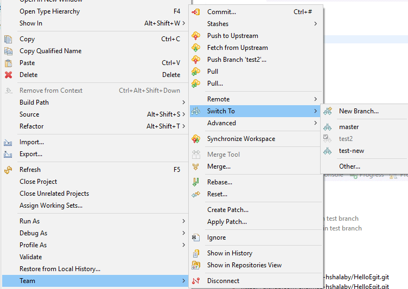Click the Rebase icon
The height and width of the screenshot is (289, 408).
coord(196,182)
